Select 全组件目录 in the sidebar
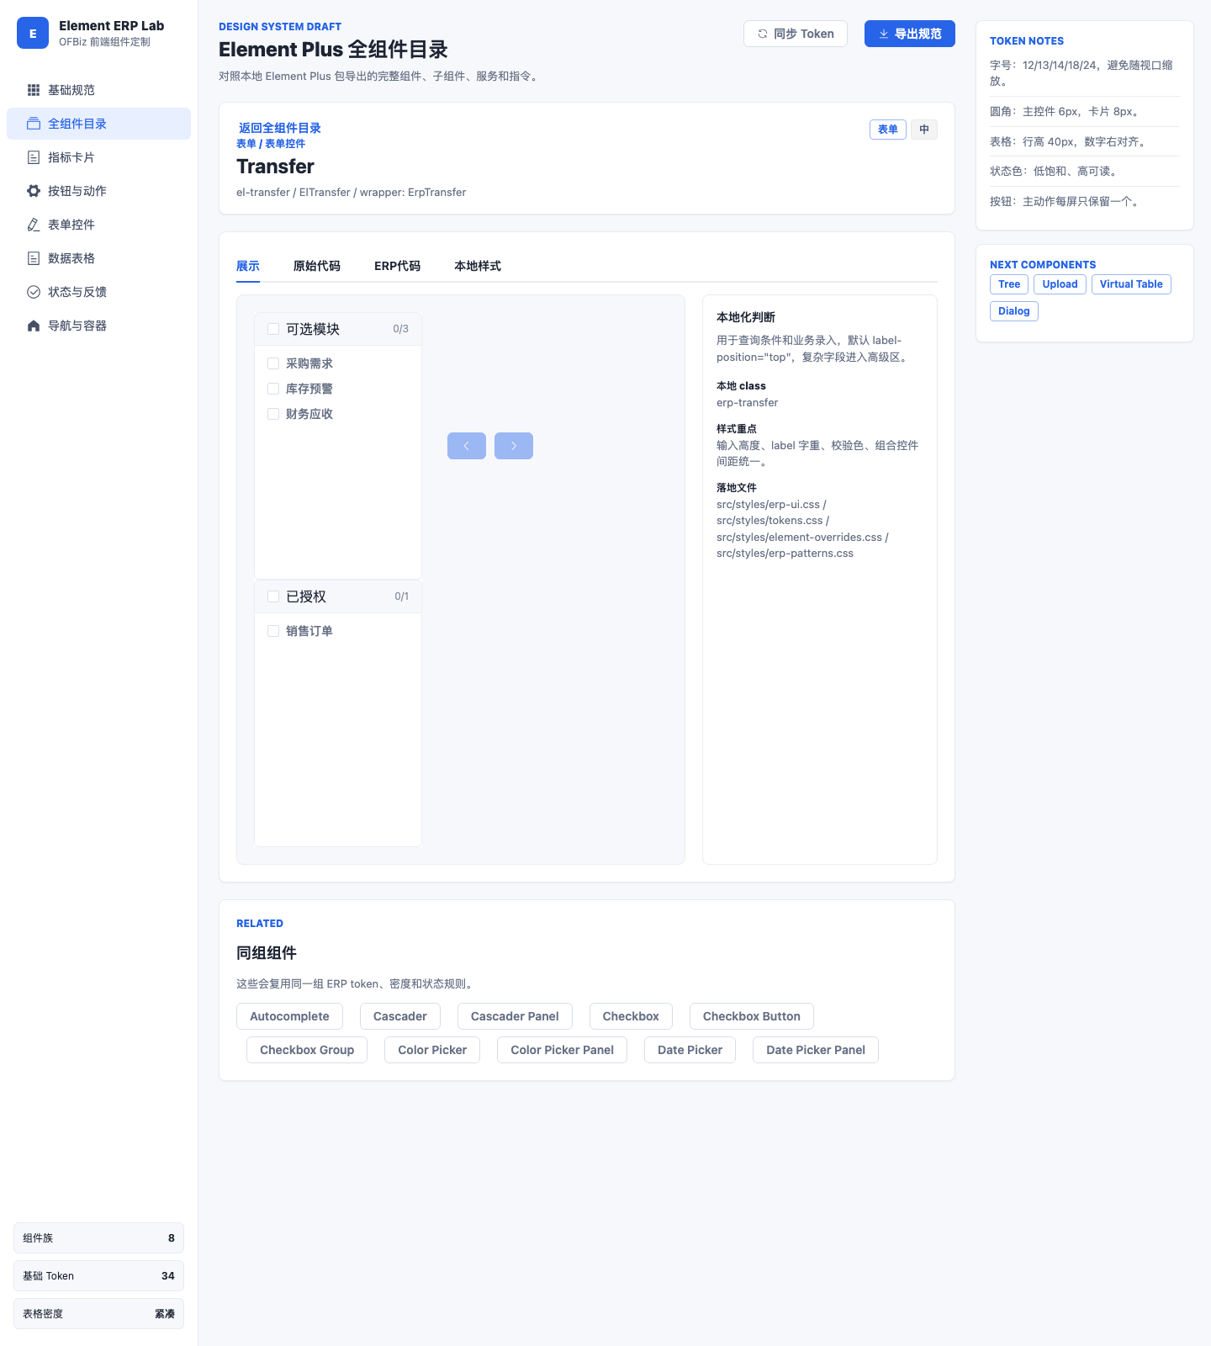The width and height of the screenshot is (1211, 1346). [x=98, y=124]
